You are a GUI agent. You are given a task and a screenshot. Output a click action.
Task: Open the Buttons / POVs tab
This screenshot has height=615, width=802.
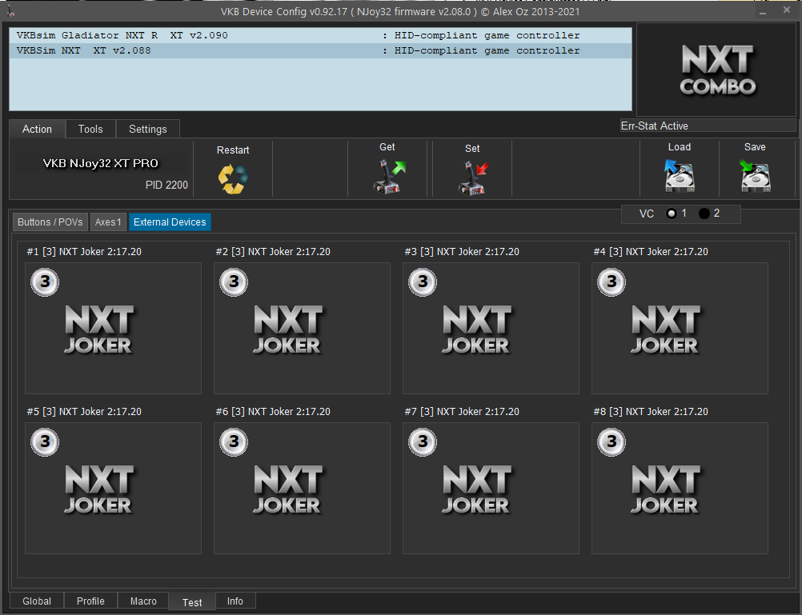(50, 222)
